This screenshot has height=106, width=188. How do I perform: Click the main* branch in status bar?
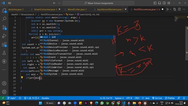click(12, 98)
